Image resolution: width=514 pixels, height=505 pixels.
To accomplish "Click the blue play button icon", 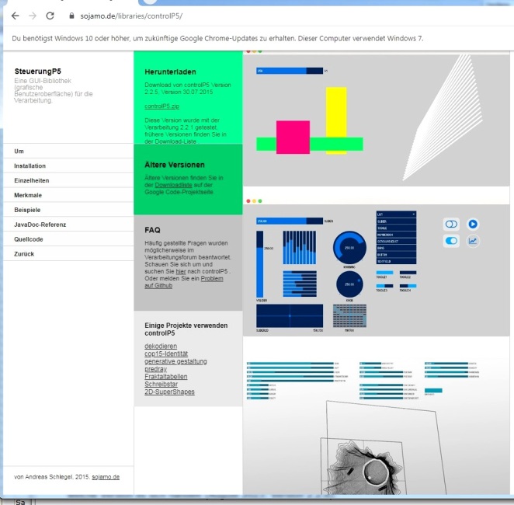I will click(x=473, y=224).
